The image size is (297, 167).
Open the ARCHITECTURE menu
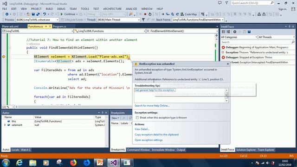(112, 9)
